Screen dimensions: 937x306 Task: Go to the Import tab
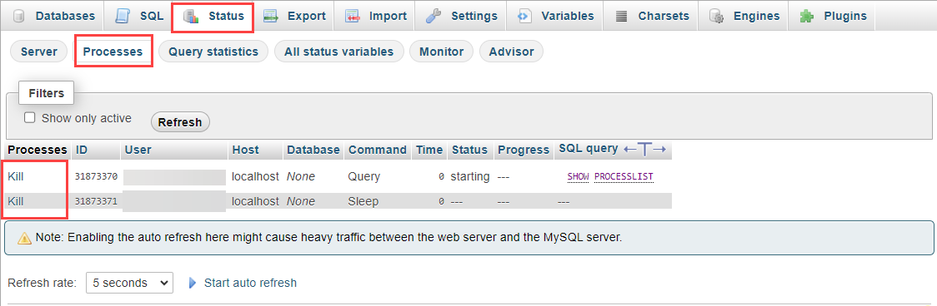point(376,16)
